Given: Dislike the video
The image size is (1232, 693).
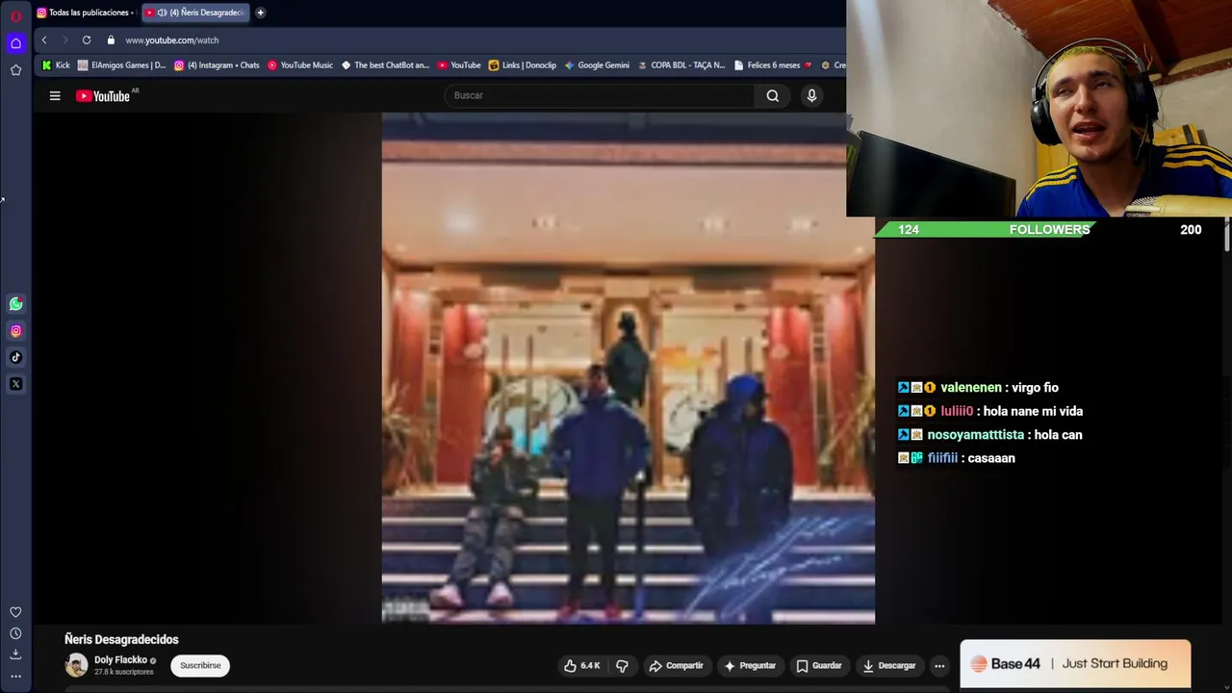Looking at the screenshot, I should coord(622,666).
